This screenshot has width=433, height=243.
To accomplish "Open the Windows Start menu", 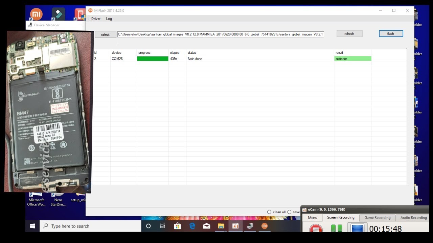I will (32, 226).
